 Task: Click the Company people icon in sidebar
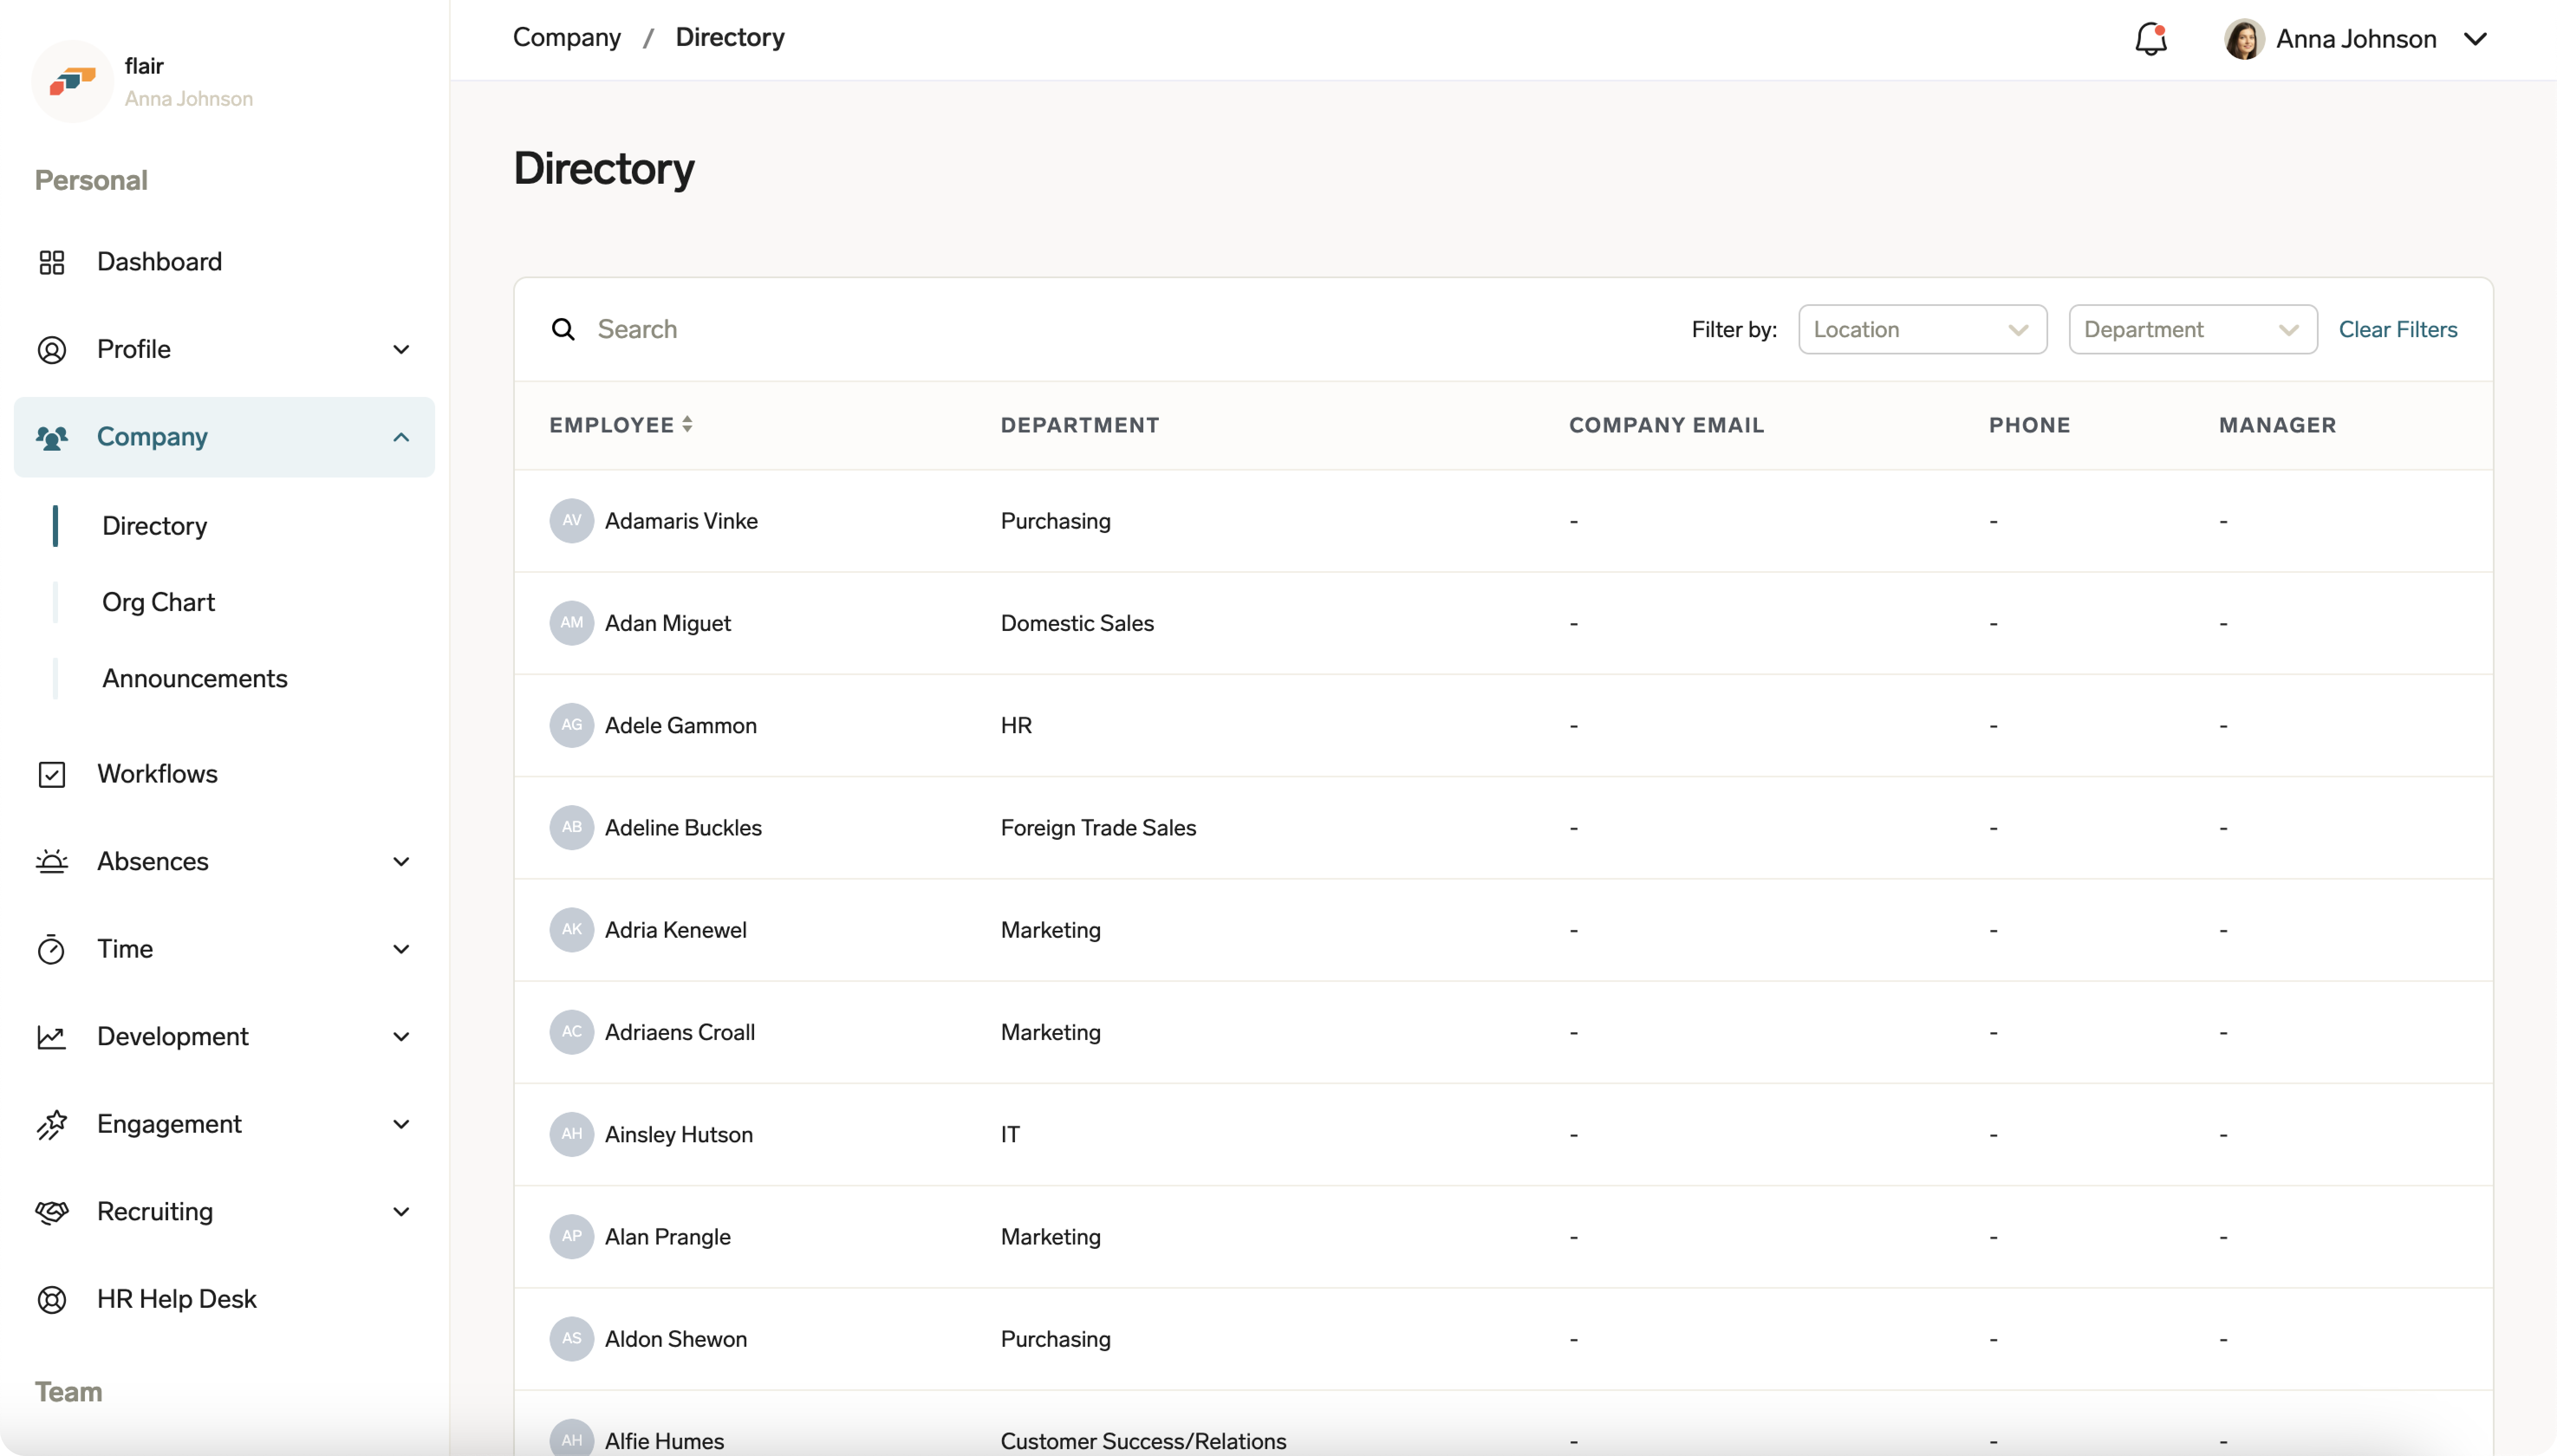[x=53, y=437]
